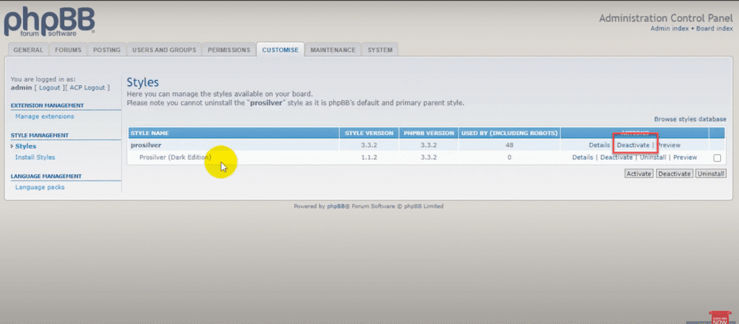739x324 pixels.
Task: Tick the Prosilver (Dark Edition) row checkbox
Action: (716, 158)
